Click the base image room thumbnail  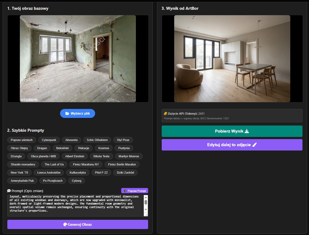click(78, 59)
